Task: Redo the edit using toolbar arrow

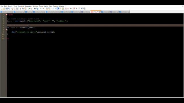Action: (31, 9)
